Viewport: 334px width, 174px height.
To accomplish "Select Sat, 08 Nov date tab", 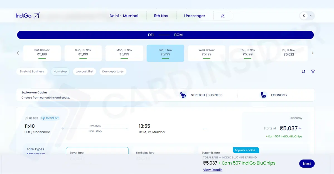I will click(x=42, y=53).
